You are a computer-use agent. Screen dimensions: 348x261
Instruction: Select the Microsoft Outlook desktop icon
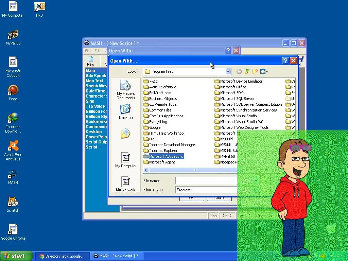tap(13, 67)
